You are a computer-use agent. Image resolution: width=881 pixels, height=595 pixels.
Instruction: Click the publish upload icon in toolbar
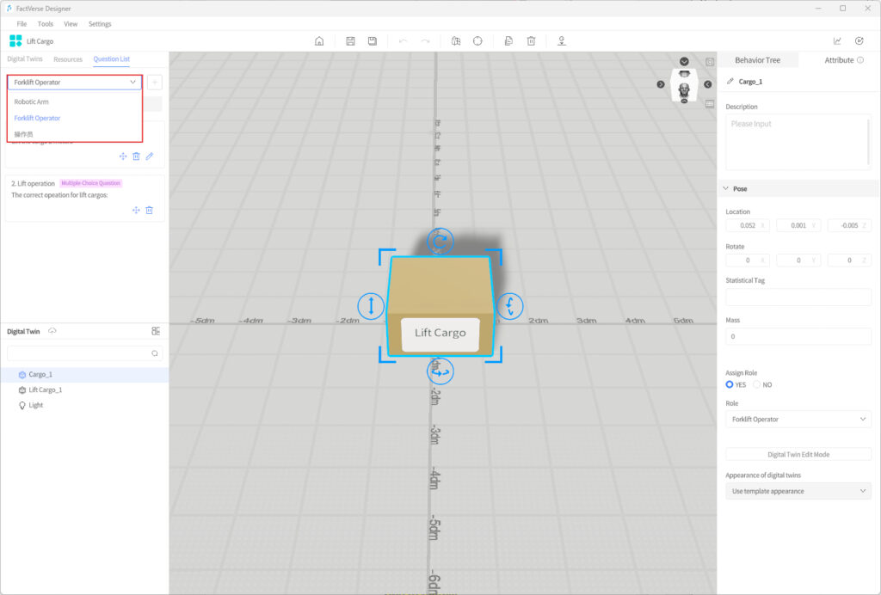point(561,41)
